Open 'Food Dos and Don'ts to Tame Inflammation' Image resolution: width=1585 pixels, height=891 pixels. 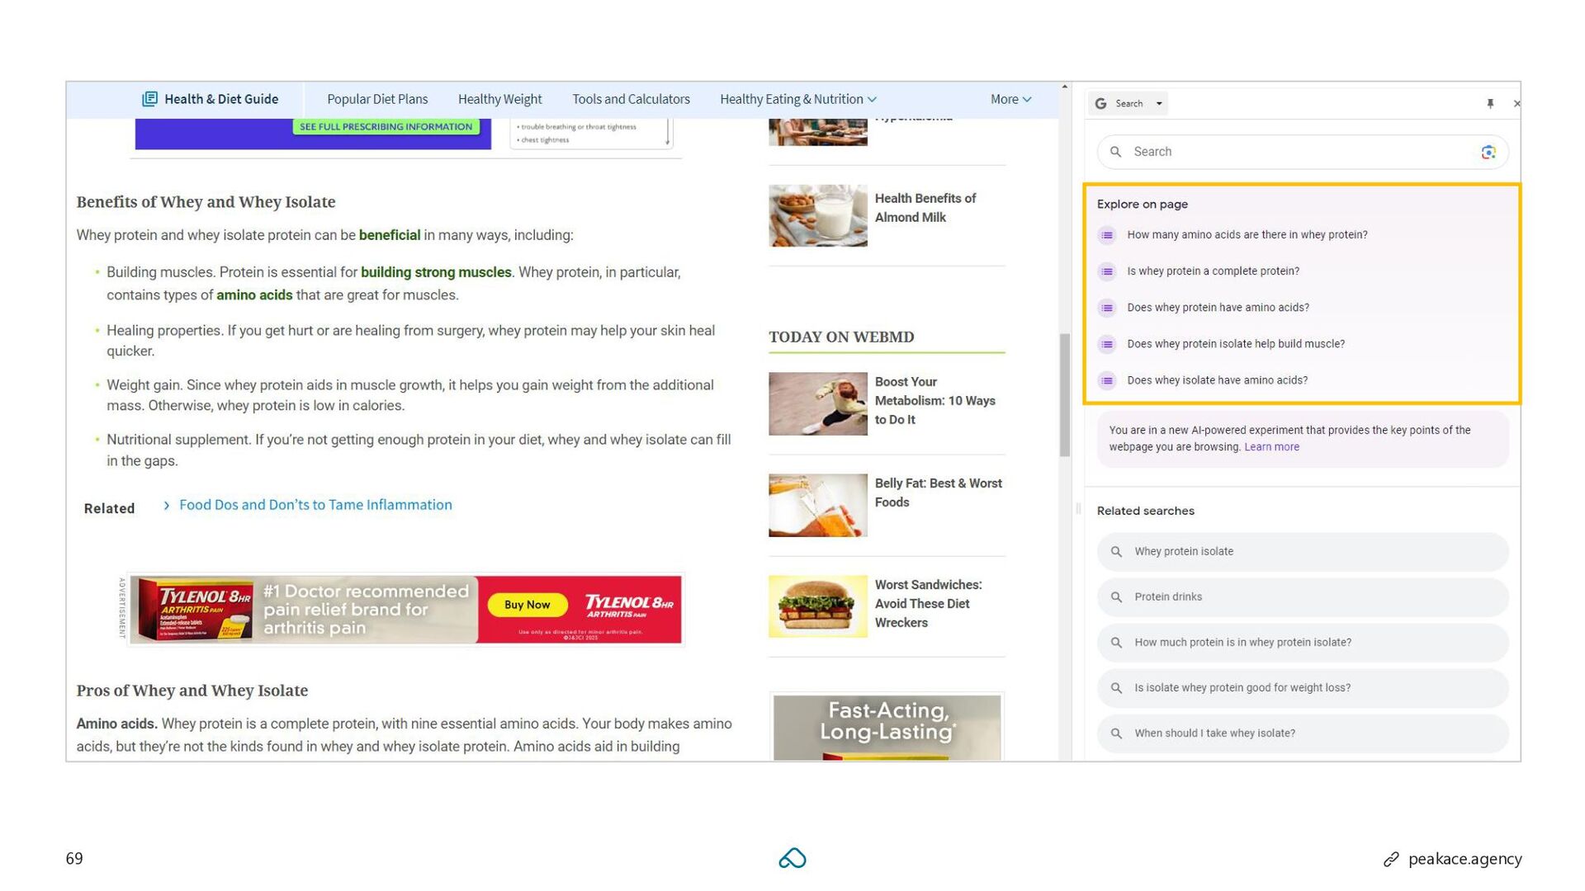tap(315, 505)
